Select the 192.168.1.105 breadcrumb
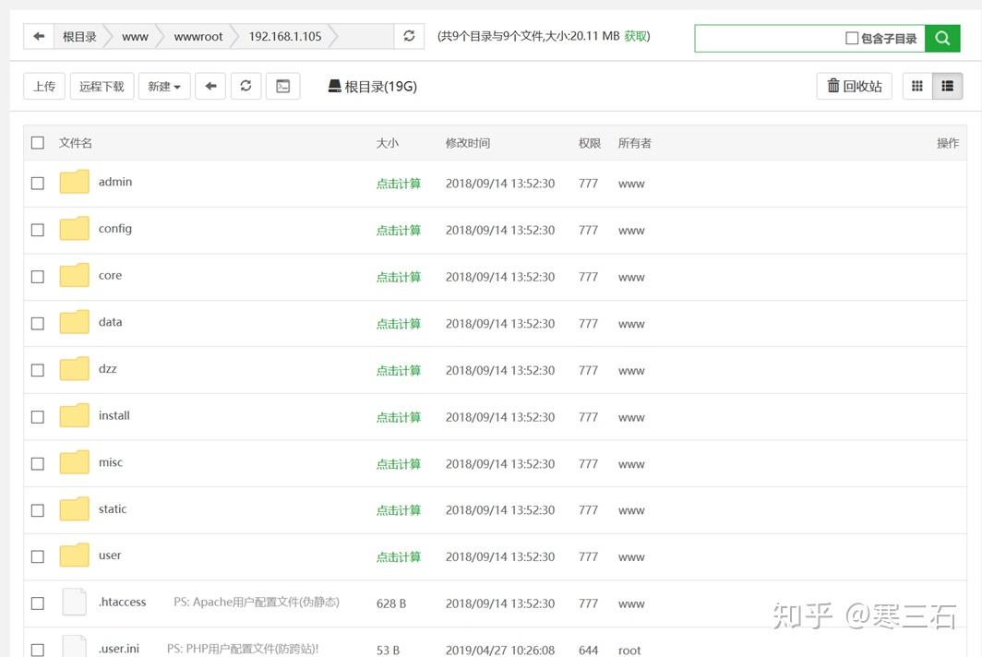982x657 pixels. coord(285,36)
